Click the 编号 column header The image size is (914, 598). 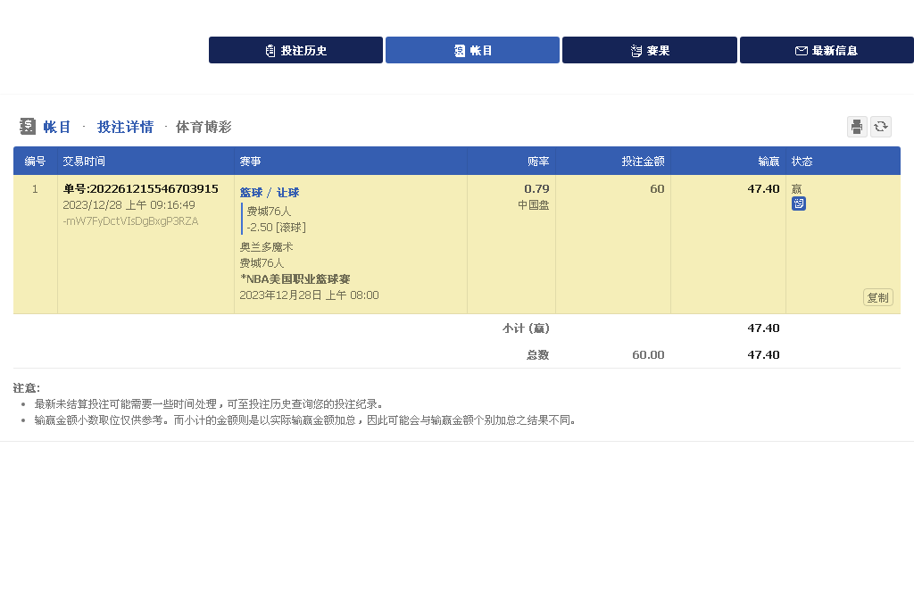[x=35, y=162]
